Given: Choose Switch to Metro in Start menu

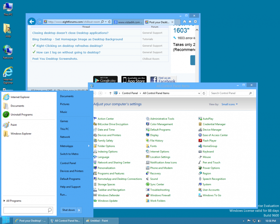Looking at the screenshot, I should (x=69, y=154).
